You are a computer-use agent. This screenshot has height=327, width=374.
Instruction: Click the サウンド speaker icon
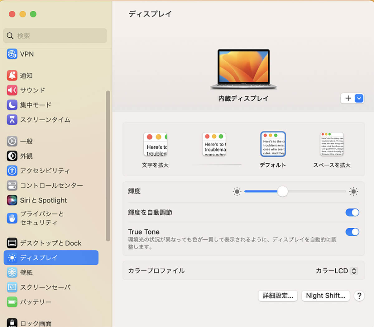click(12, 90)
